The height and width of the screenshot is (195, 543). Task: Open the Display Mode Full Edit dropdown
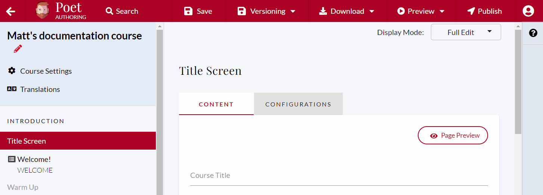click(466, 32)
